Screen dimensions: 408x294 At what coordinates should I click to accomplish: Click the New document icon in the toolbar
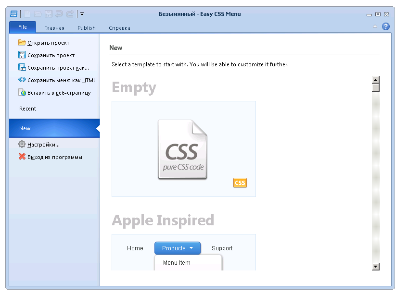[28, 14]
